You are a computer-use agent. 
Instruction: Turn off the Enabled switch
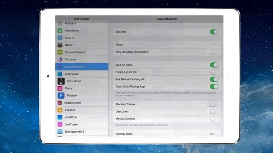click(x=214, y=32)
